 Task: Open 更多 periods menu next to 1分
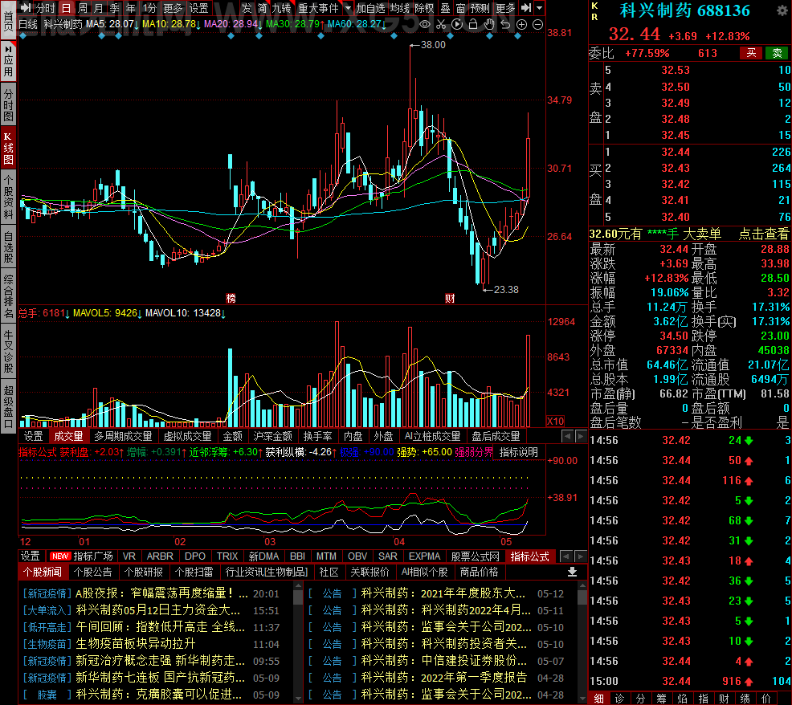coord(173,8)
